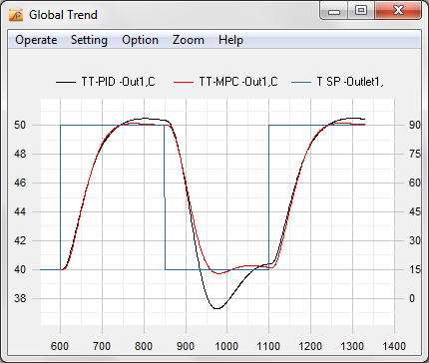Maximize the Global Trend window
This screenshot has width=429, height=363.
pos(361,11)
